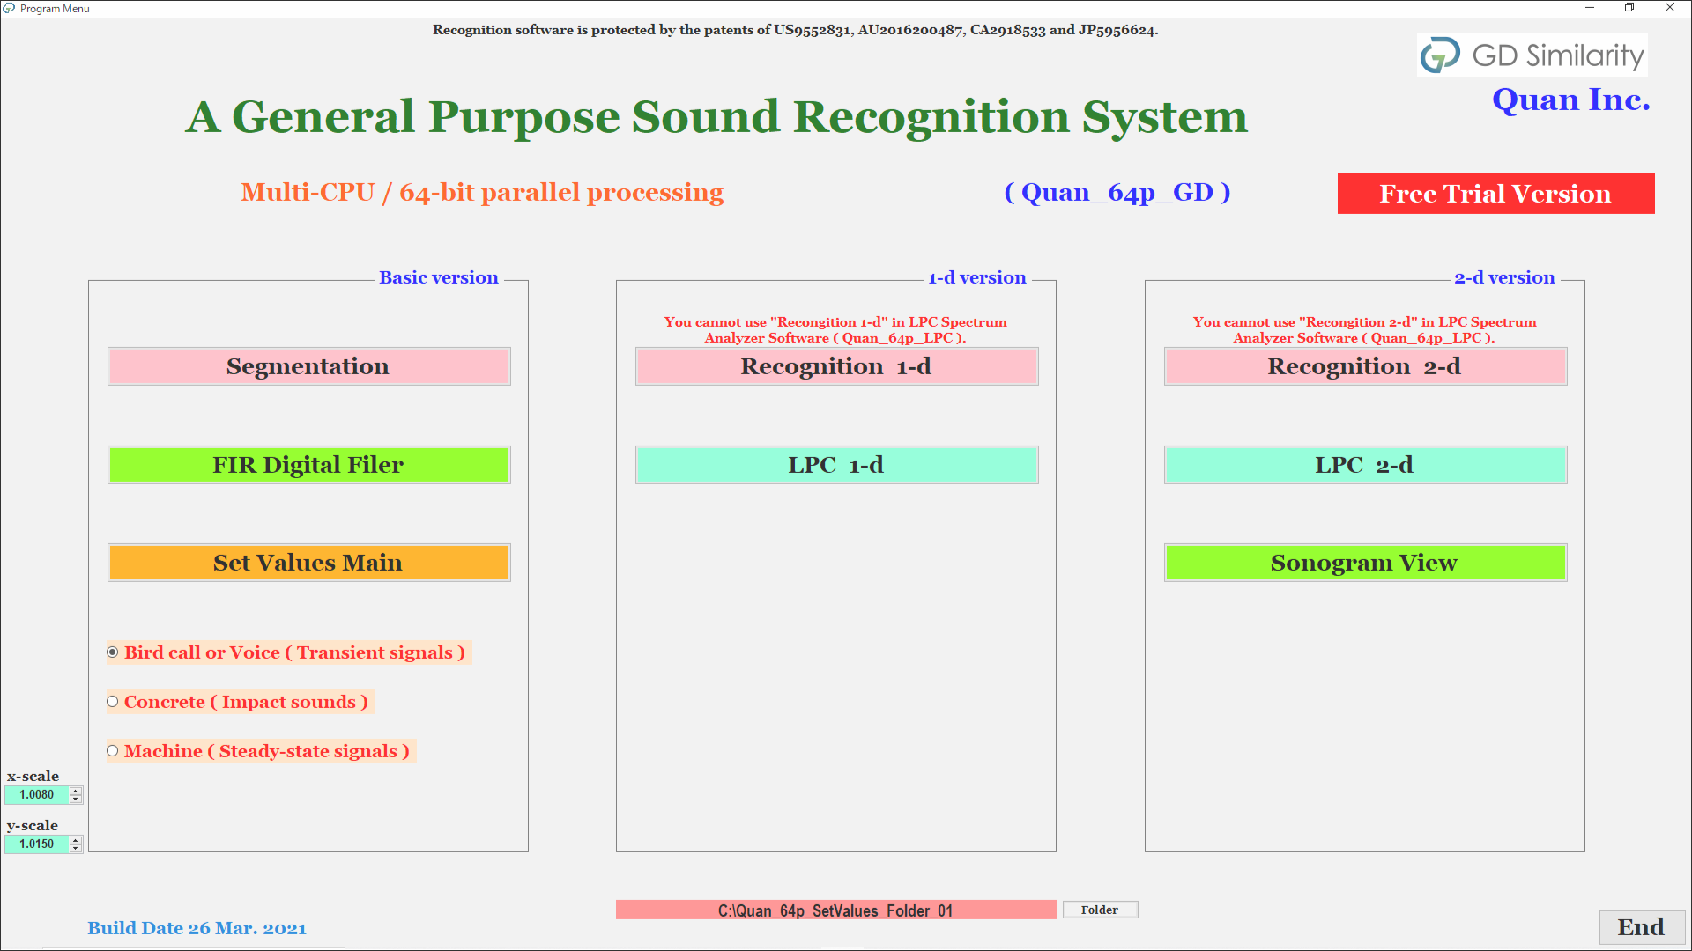Screen dimensions: 1692x951
Task: Launch FIR Digital Filer
Action: click(x=308, y=465)
